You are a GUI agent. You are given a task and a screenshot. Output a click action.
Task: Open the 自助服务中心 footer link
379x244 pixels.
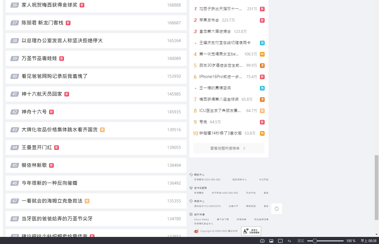pyautogui.click(x=239, y=180)
